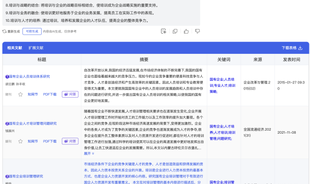Download the table via download icon
The image size is (310, 184).
click(x=300, y=48)
